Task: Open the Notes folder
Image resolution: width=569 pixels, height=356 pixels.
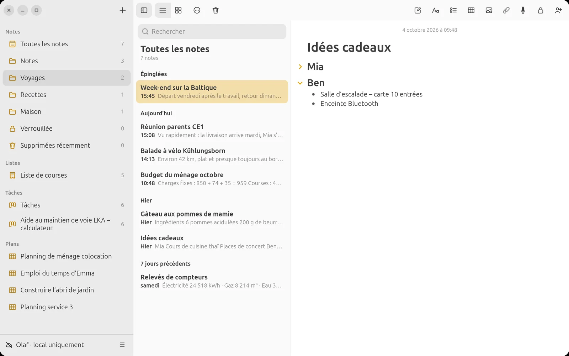Action: [67, 61]
